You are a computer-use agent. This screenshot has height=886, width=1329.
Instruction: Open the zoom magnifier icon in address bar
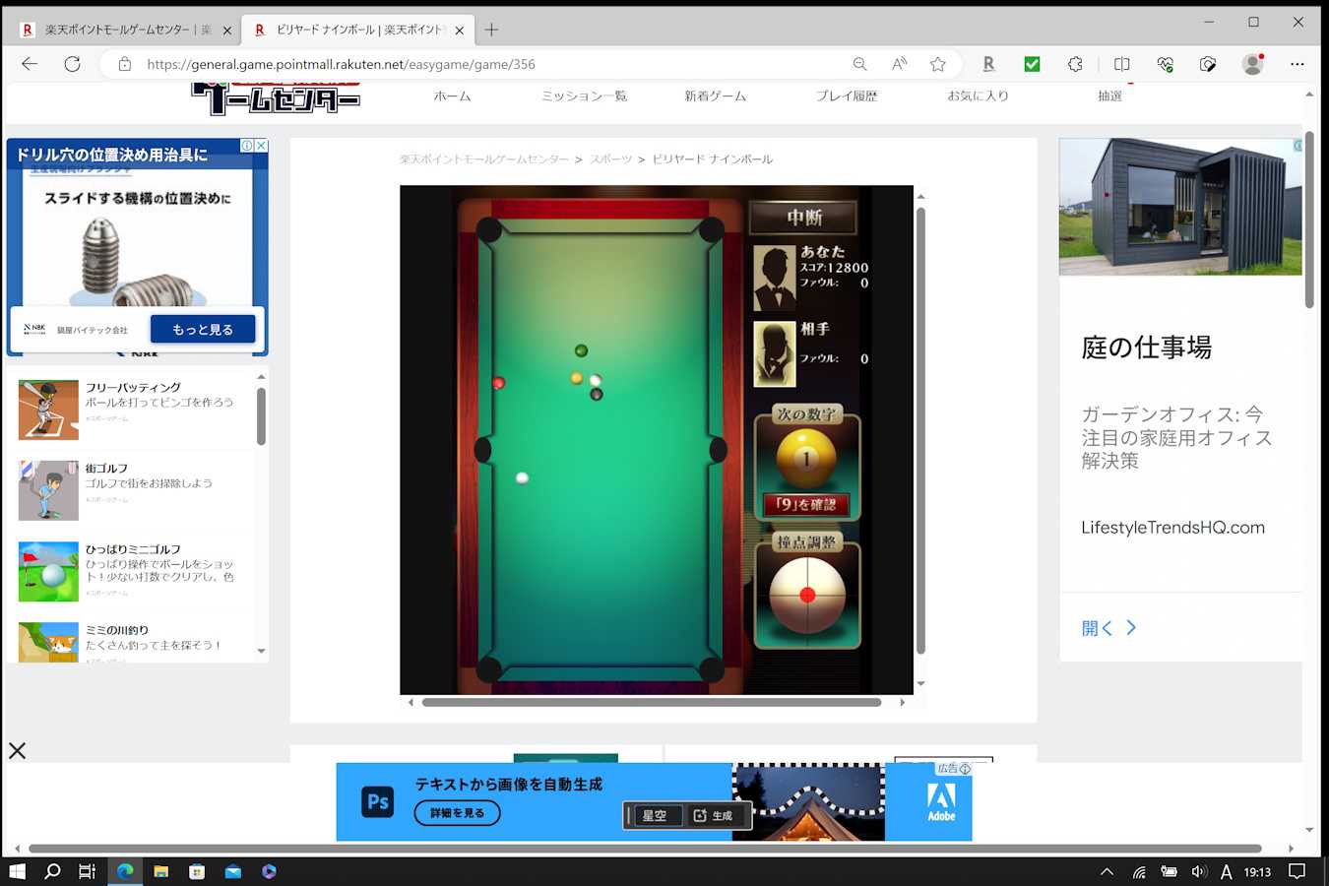click(859, 64)
